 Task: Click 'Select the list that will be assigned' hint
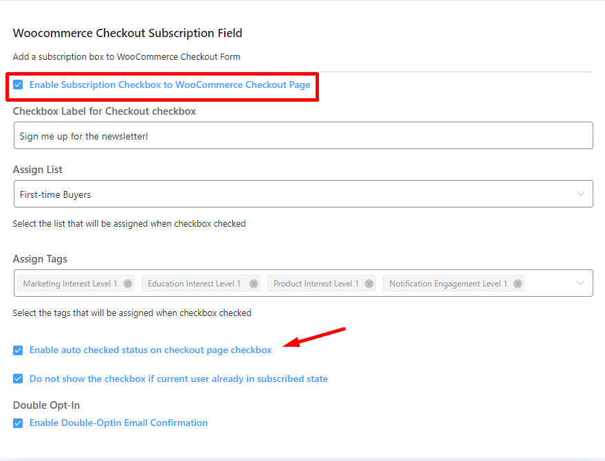(129, 223)
